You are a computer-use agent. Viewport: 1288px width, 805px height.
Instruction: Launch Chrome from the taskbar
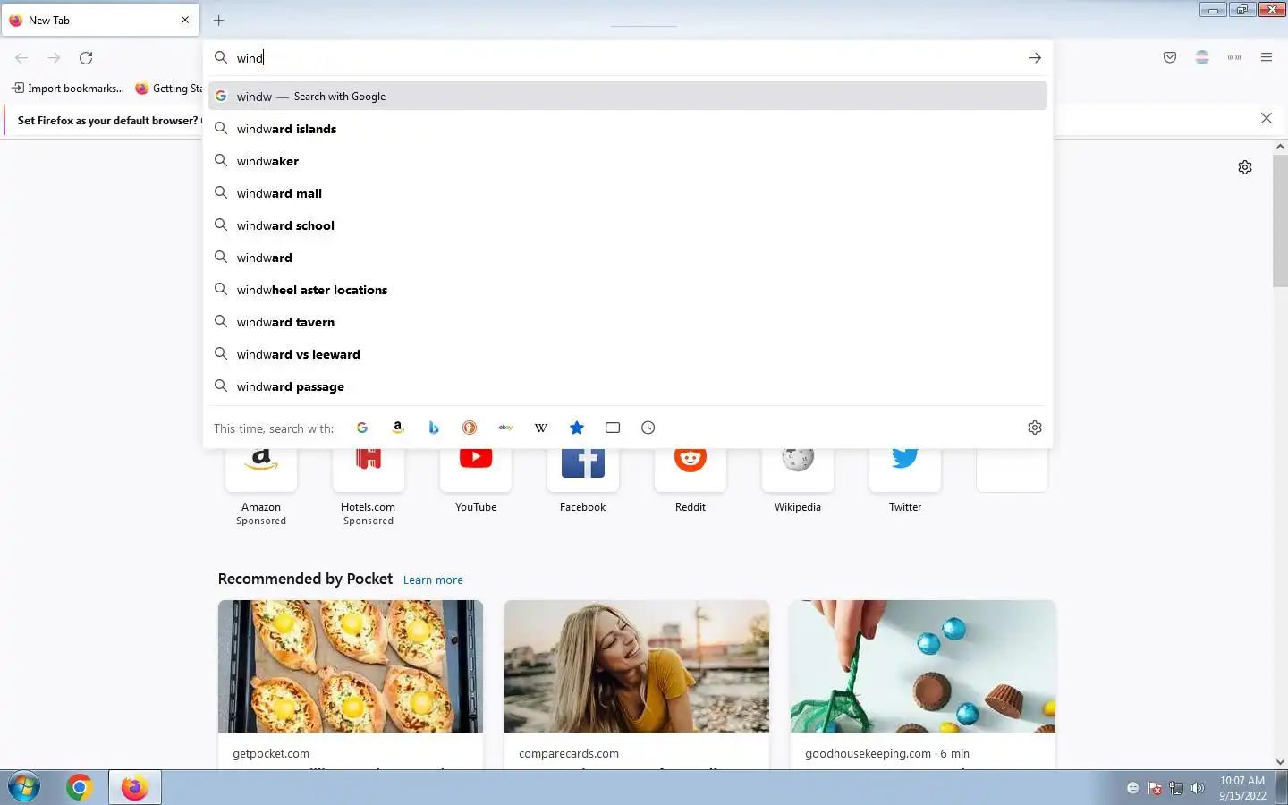coord(80,787)
